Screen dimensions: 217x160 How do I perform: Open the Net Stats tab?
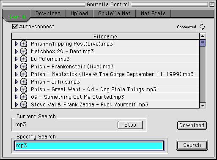pos(153,14)
